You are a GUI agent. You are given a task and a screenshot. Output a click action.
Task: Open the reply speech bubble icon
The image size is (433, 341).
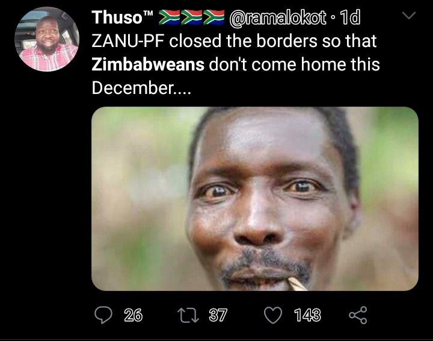click(103, 315)
